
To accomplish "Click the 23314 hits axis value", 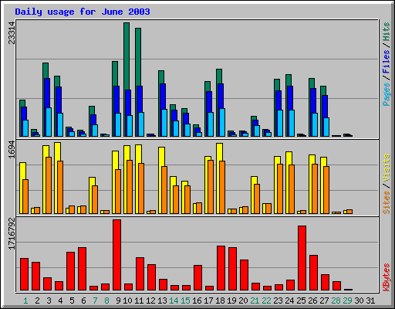I will pos(12,32).
